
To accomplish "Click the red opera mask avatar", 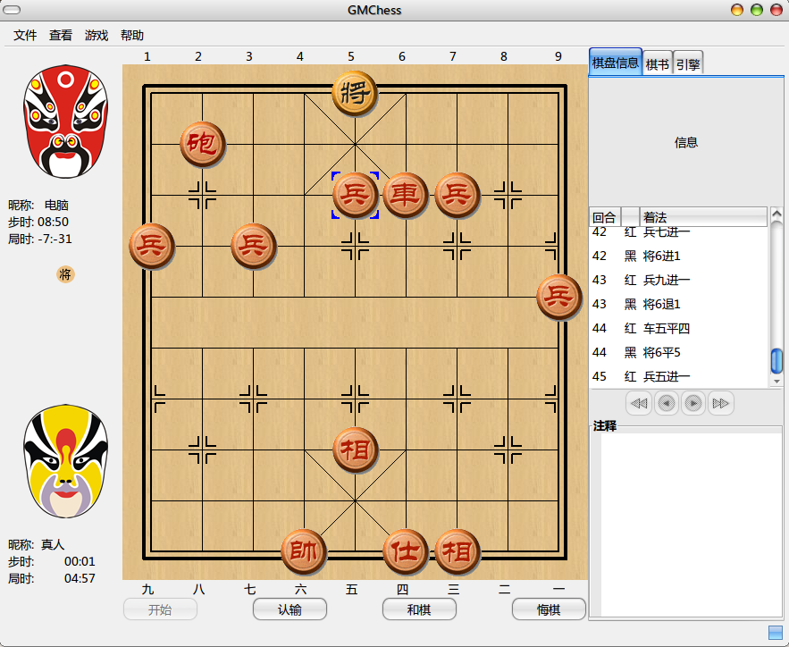I will 65,122.
